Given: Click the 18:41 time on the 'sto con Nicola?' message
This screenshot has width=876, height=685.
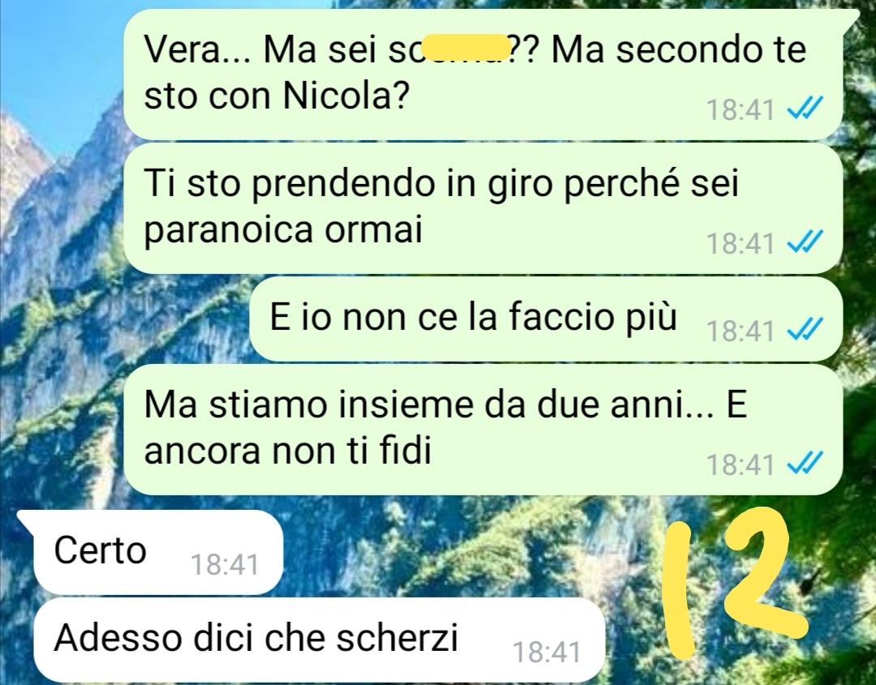Looking at the screenshot, I should pyautogui.click(x=741, y=109).
